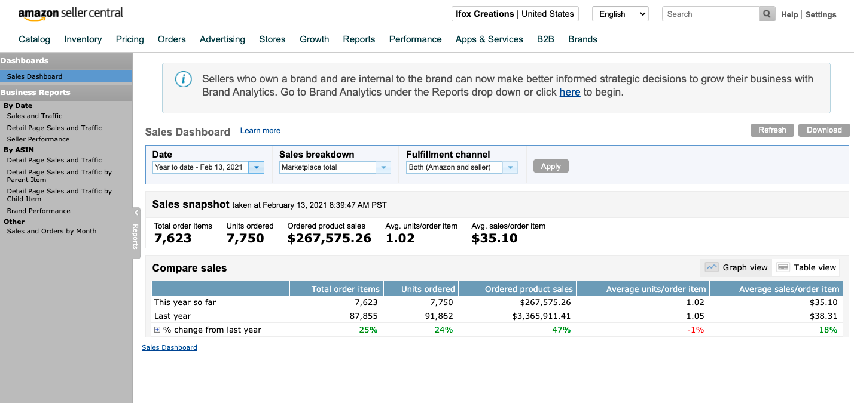Open the Catalog menu
The width and height of the screenshot is (854, 403).
pos(35,39)
